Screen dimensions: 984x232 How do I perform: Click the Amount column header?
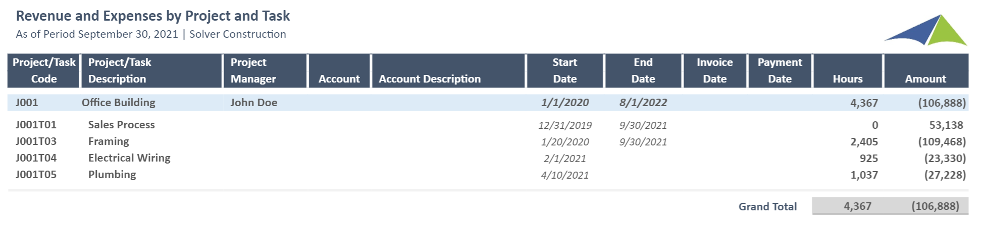point(926,70)
